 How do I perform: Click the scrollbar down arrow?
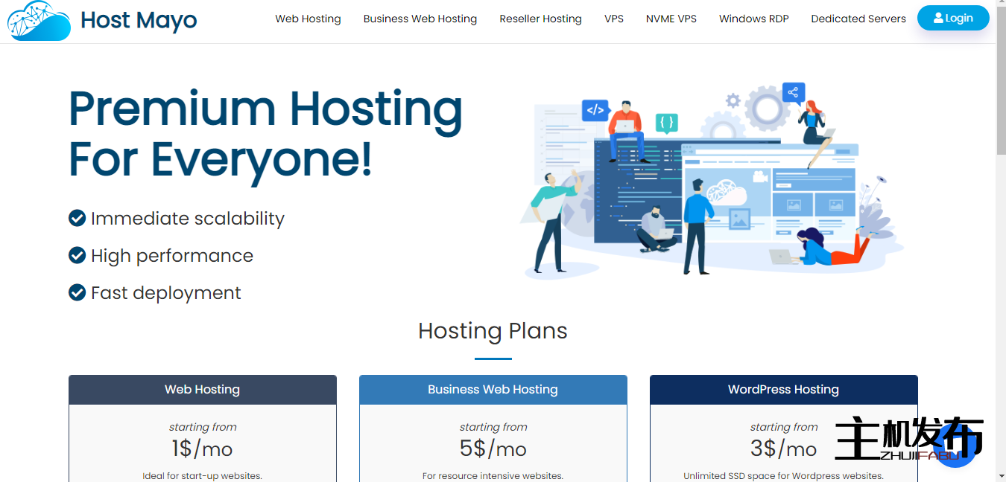(x=1000, y=475)
